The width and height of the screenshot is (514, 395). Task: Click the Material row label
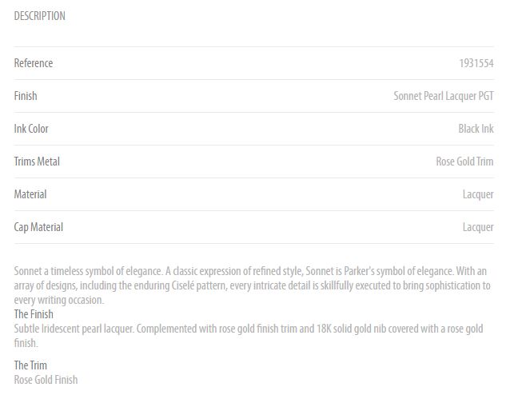click(30, 194)
